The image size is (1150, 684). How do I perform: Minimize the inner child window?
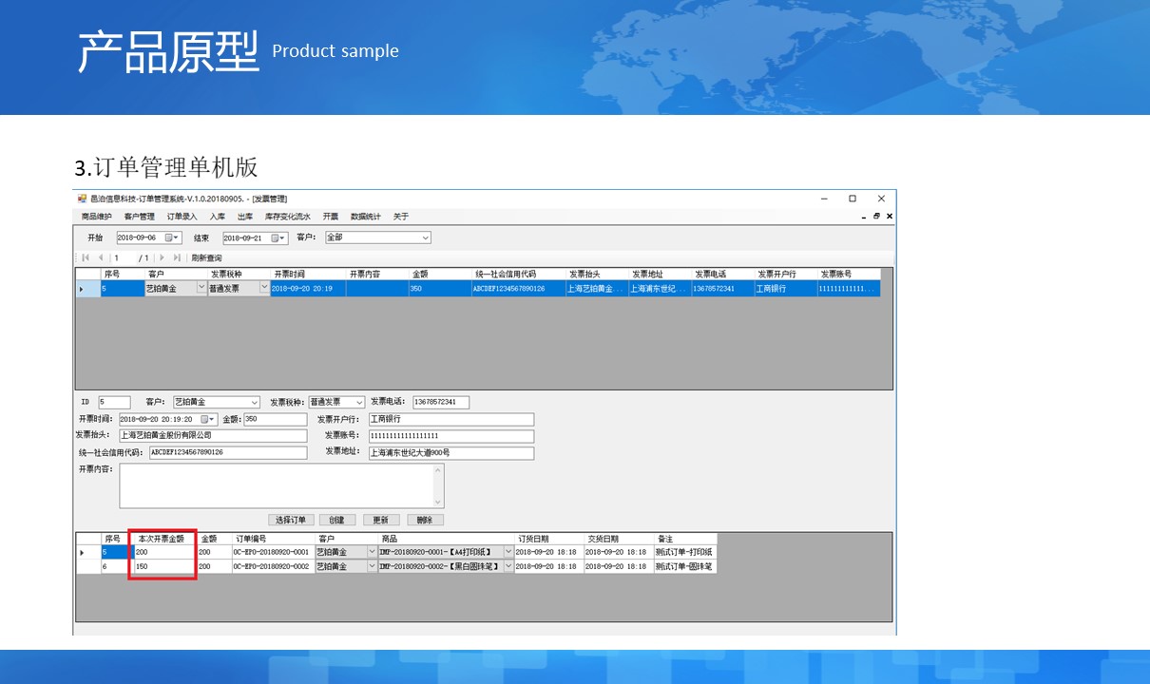[865, 217]
